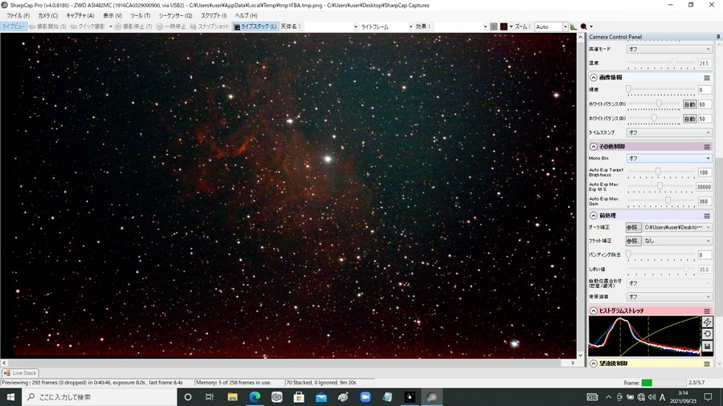The height and width of the screenshot is (406, 723).
Task: Open Windows notification center icon
Action: click(x=709, y=397)
